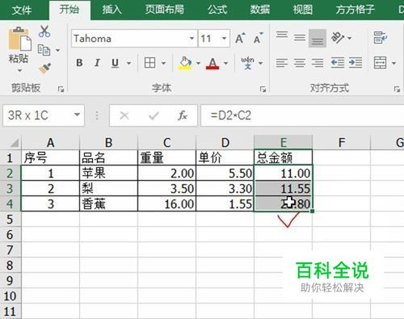The height and width of the screenshot is (319, 404).
Task: Click the wrap text icon
Action: pos(381,38)
